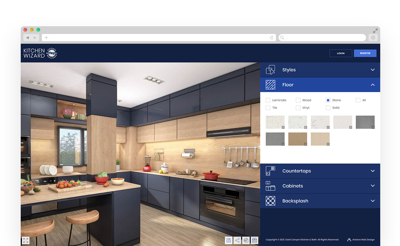This screenshot has height=246, width=400.
Task: Uncheck the Stone floor filter
Action: click(328, 100)
